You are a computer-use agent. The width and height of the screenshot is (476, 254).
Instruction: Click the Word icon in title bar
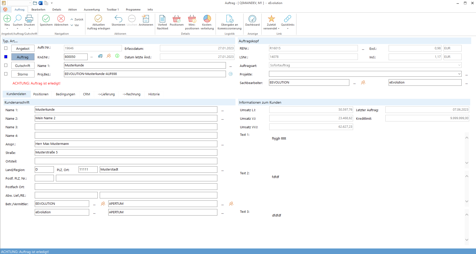click(x=41, y=3)
